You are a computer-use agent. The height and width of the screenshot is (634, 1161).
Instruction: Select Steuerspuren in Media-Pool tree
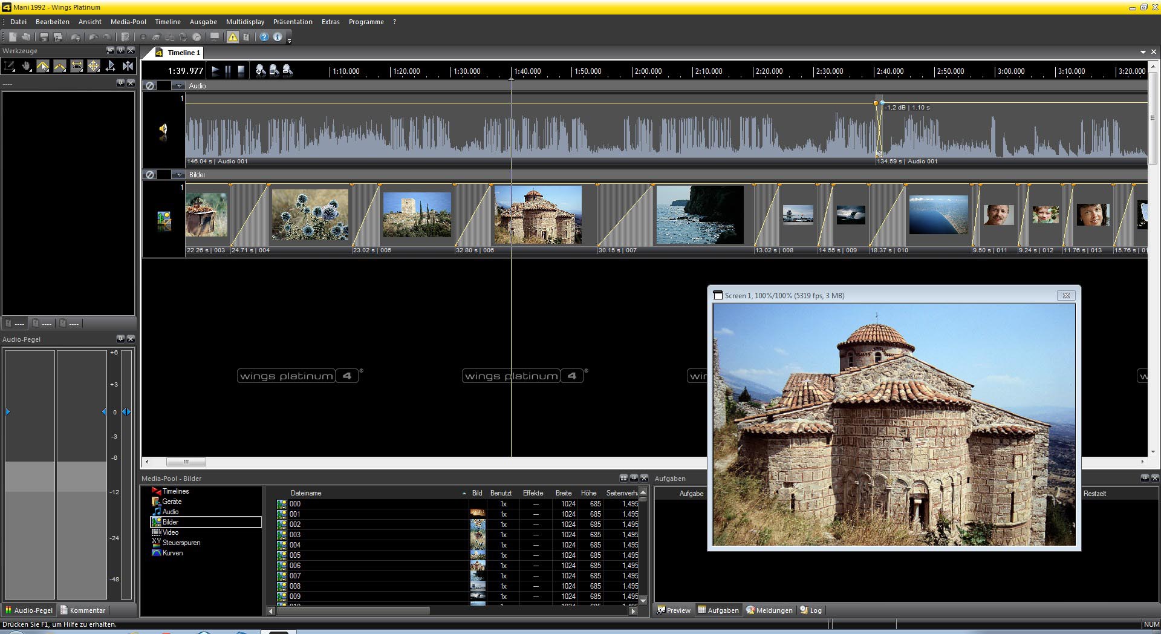point(181,543)
